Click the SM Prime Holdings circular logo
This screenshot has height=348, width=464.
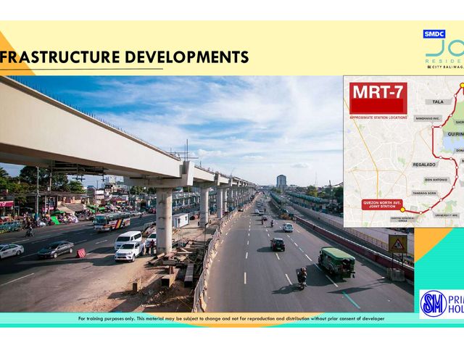(x=434, y=303)
